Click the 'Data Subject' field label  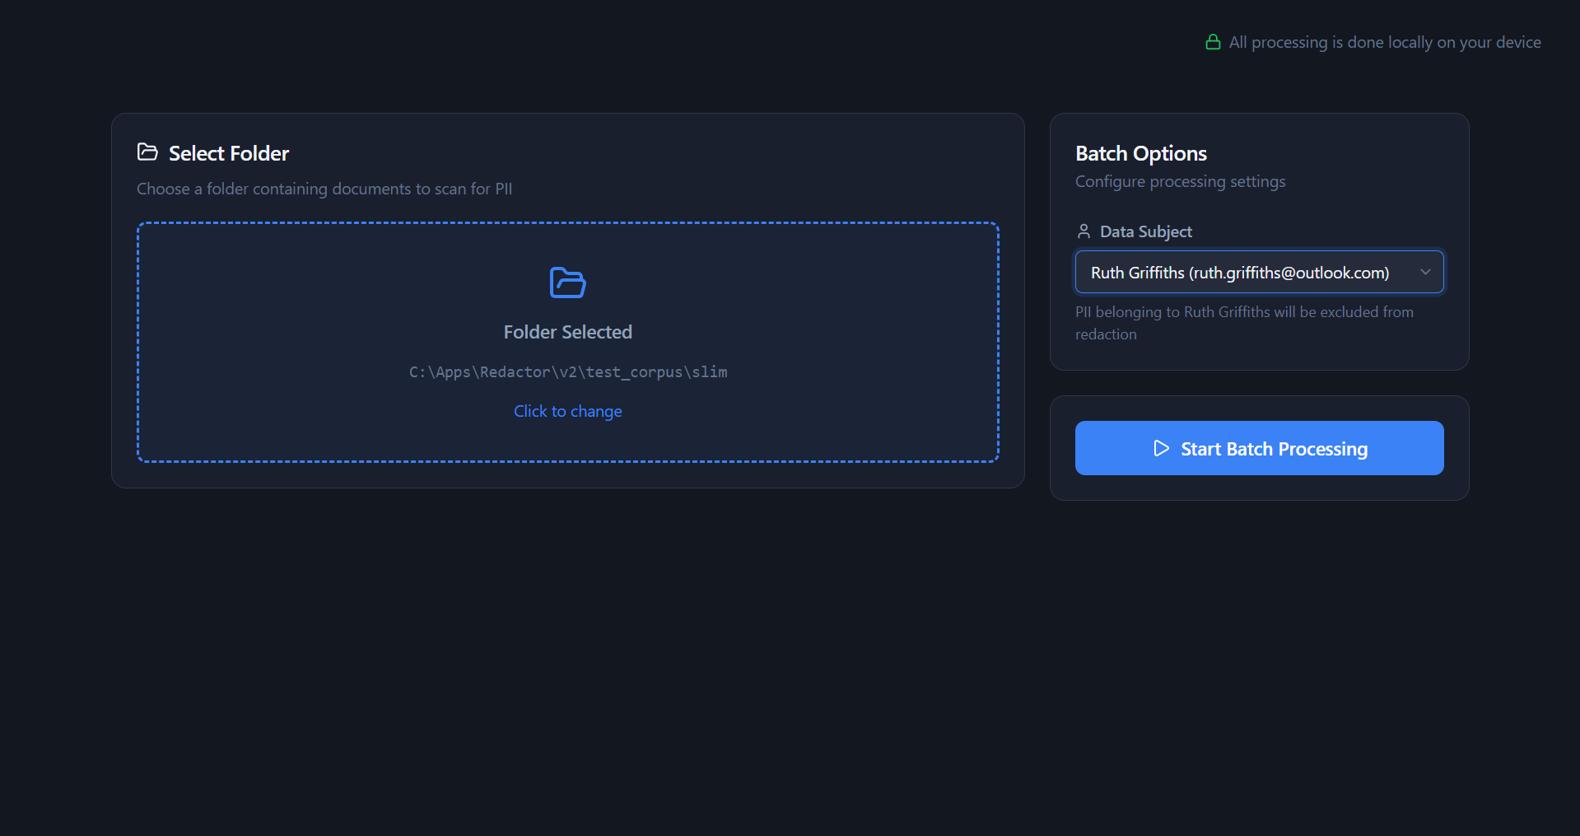point(1145,231)
